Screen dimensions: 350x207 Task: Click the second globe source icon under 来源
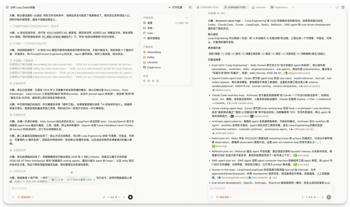(149, 81)
